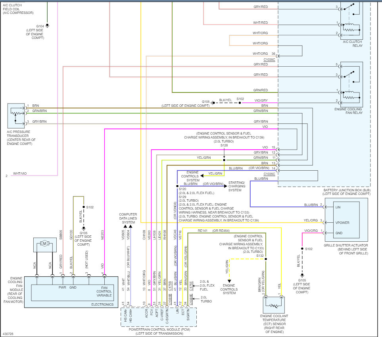Click the 'RE141' circuit label
Screen dimensions: 382x337
pos(202,231)
